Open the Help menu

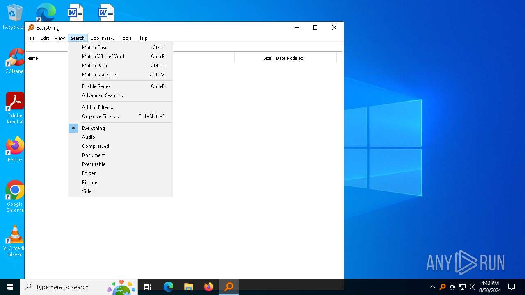pos(142,38)
